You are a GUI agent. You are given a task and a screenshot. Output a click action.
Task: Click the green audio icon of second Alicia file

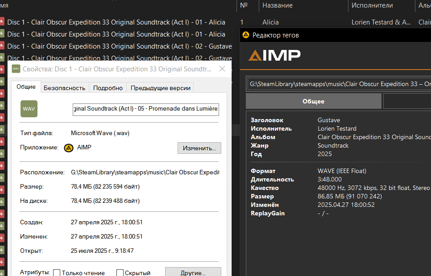(2, 34)
